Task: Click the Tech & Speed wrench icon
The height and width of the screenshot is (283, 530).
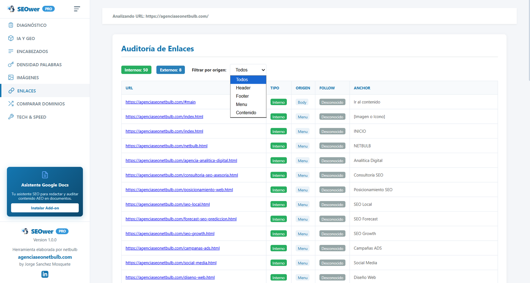Action: coord(11,117)
